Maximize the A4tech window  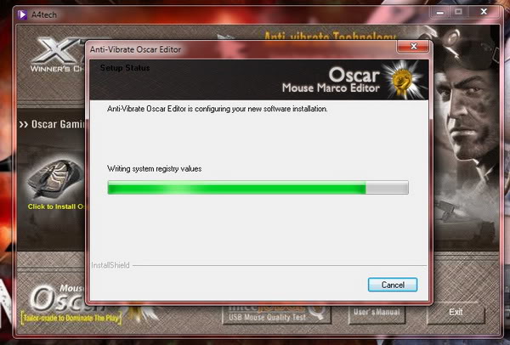(x=459, y=13)
